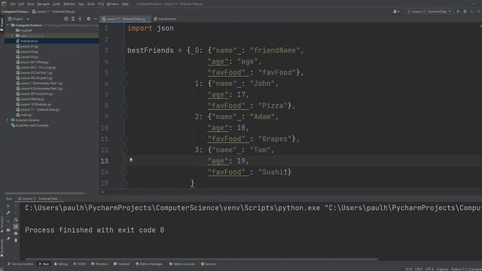The height and width of the screenshot is (271, 482).
Task: Open the Debug tool window button
Action: pos(61,264)
